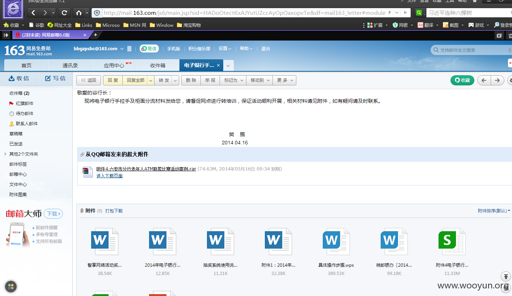This screenshot has height=296, width=512.
Task: Open the round app launcher icon at bottom-left
Action: (x=10, y=287)
